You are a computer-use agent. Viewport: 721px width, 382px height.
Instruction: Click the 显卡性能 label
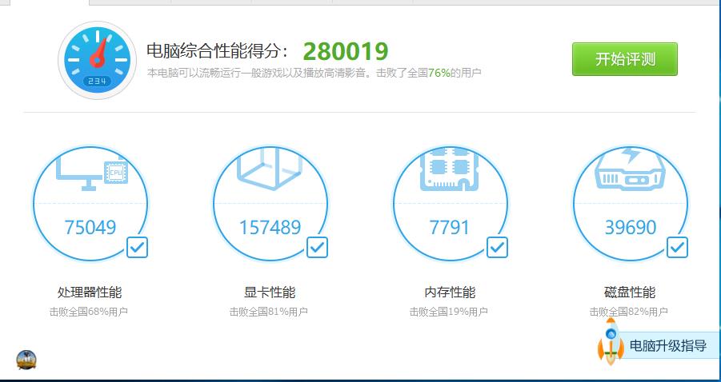point(270,292)
